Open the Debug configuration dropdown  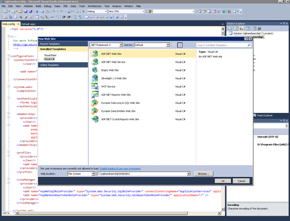[106, 12]
